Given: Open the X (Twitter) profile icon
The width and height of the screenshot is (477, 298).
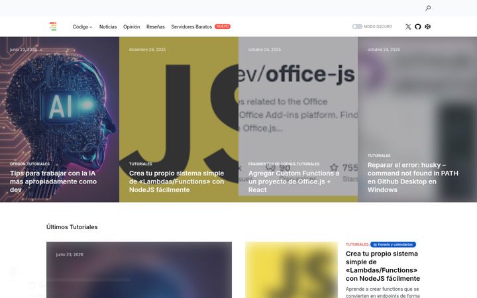Looking at the screenshot, I should 408,26.
